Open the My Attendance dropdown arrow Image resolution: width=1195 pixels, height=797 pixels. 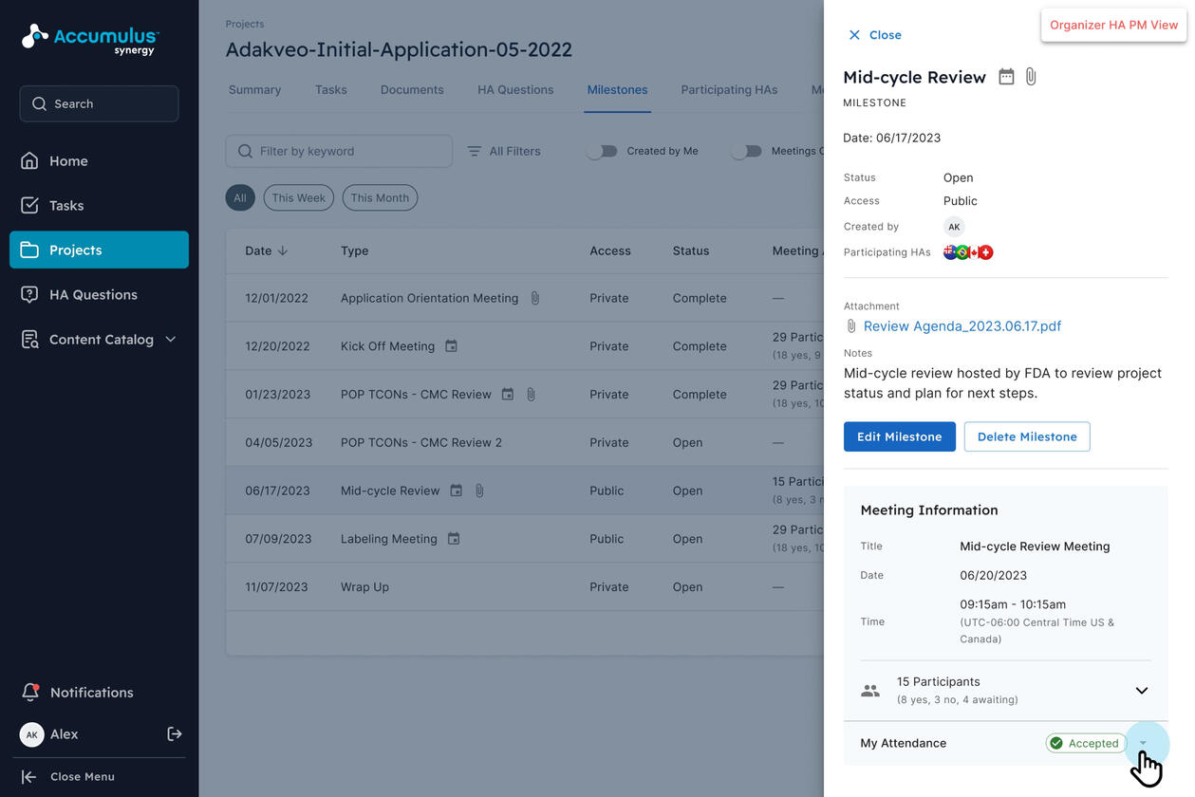tap(1143, 743)
